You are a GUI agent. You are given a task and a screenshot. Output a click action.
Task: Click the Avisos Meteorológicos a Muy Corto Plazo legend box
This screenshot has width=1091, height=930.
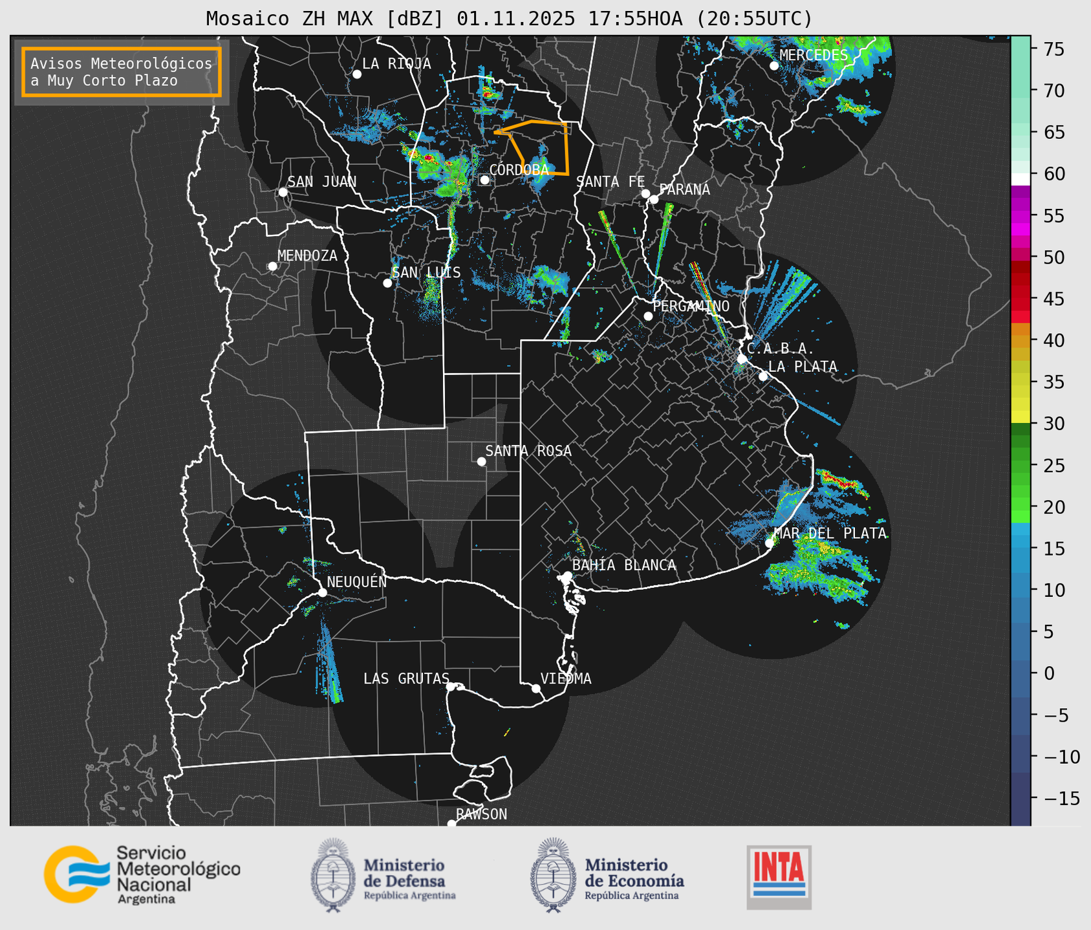point(122,72)
